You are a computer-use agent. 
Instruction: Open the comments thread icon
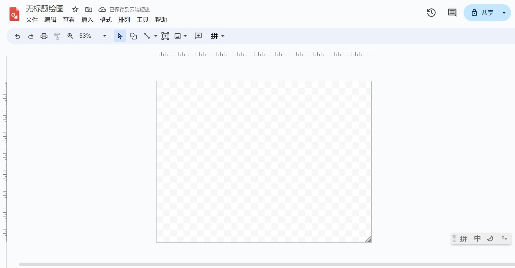click(x=452, y=13)
